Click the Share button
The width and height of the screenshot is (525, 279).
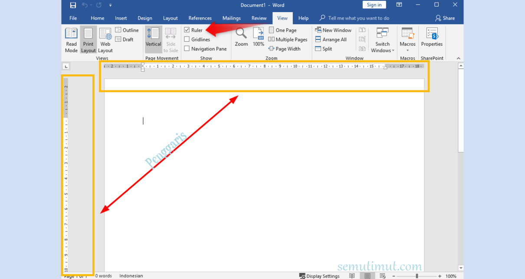point(445,18)
